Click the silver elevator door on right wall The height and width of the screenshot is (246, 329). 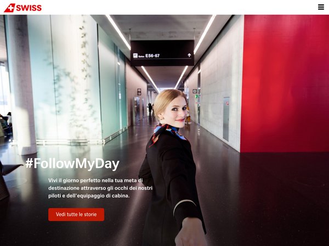point(226,119)
